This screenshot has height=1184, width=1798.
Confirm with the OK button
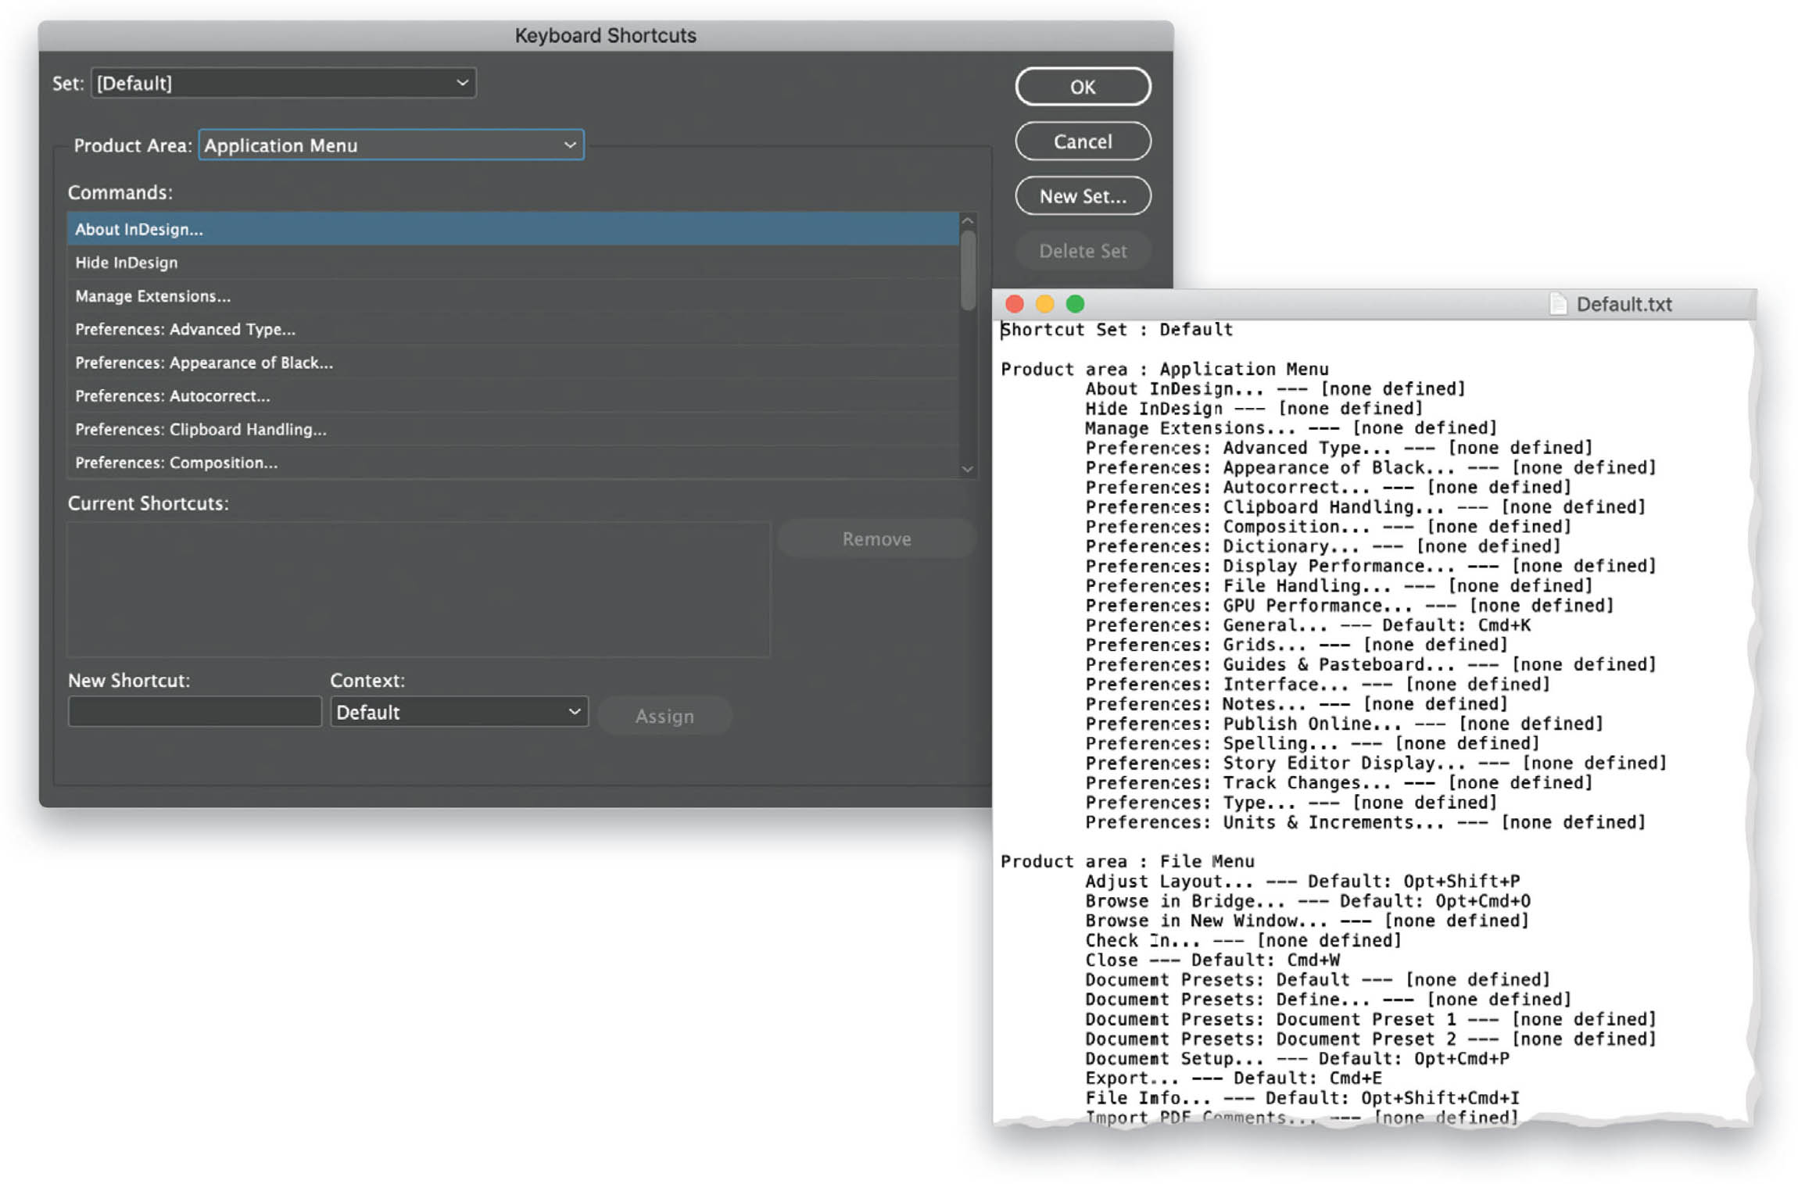1083,87
